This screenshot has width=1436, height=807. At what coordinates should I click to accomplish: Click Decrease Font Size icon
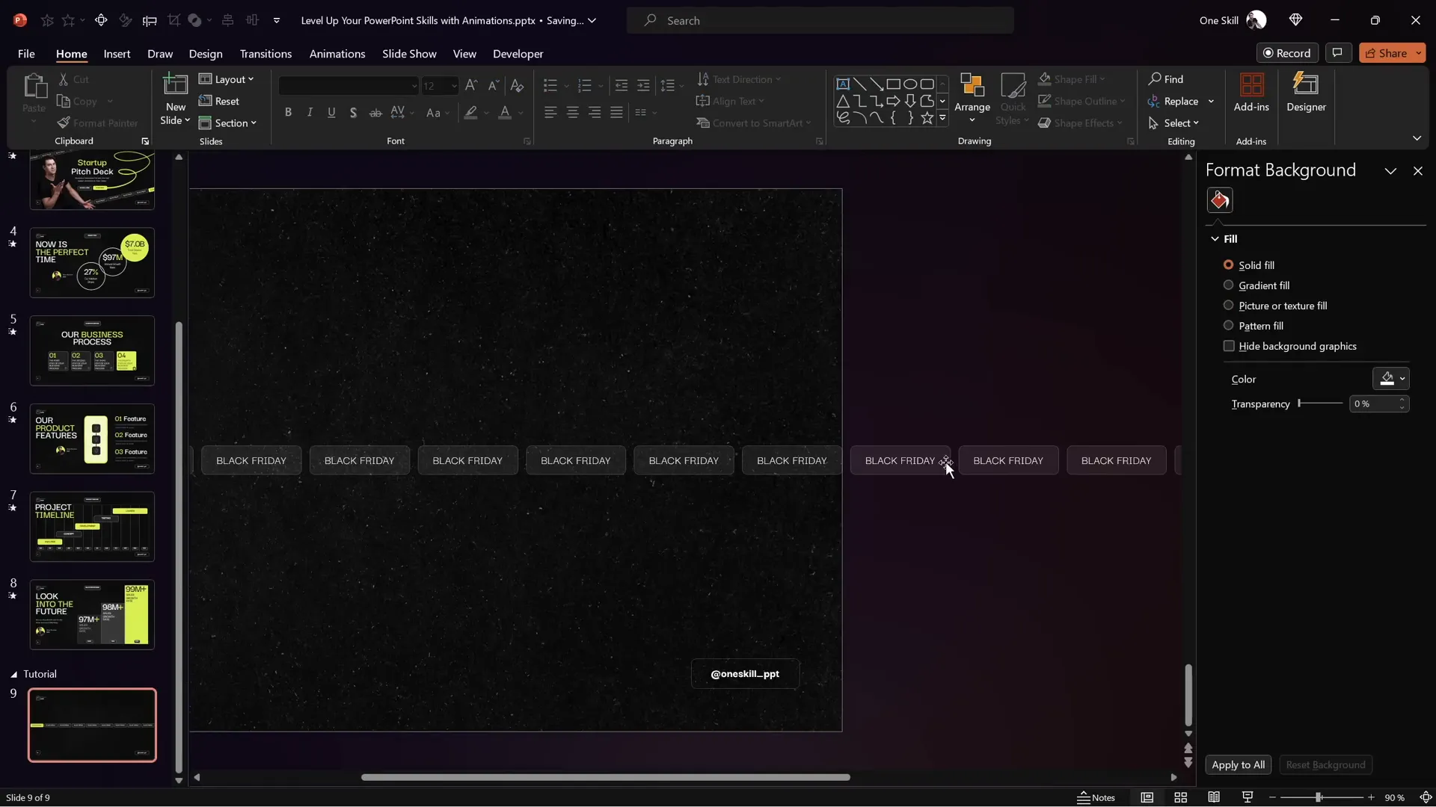click(494, 86)
